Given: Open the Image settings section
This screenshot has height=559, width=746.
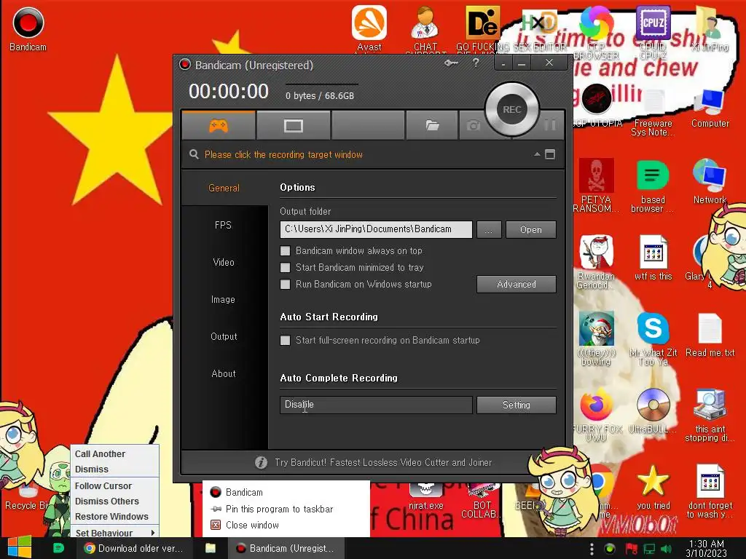Looking at the screenshot, I should [223, 299].
